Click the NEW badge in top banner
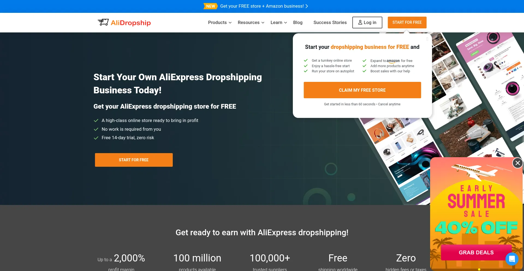The width and height of the screenshot is (524, 271). (210, 6)
